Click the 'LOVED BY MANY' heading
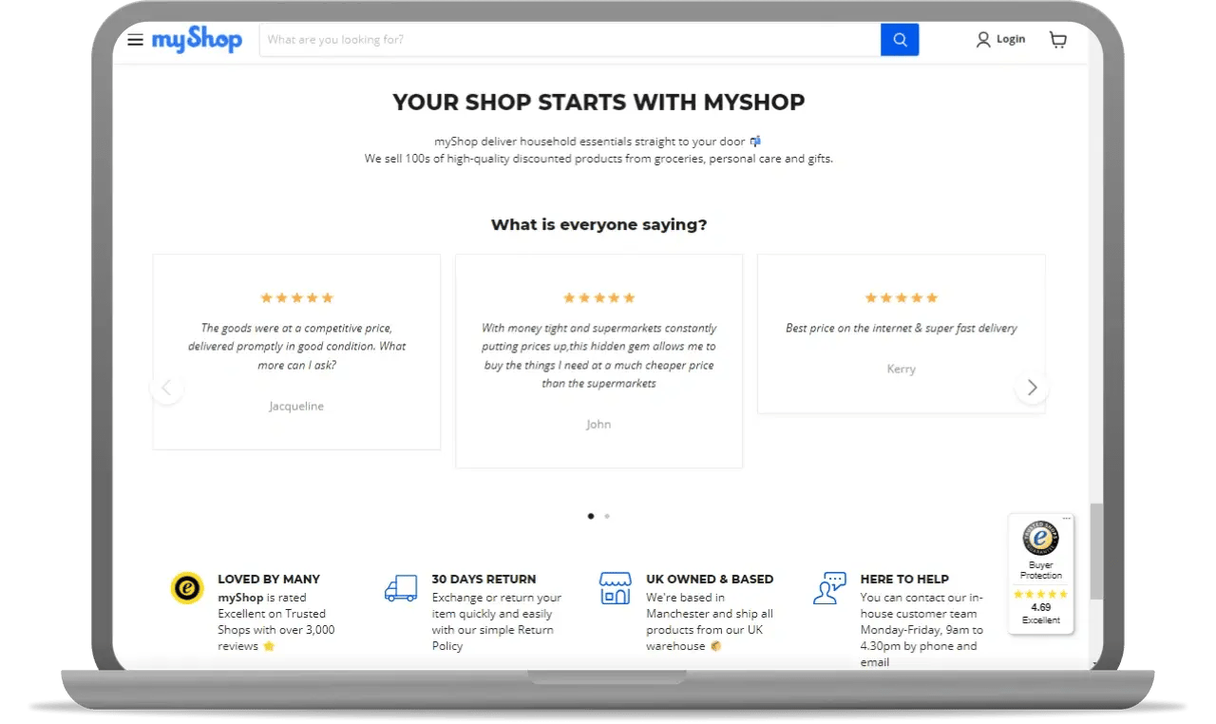 (269, 579)
